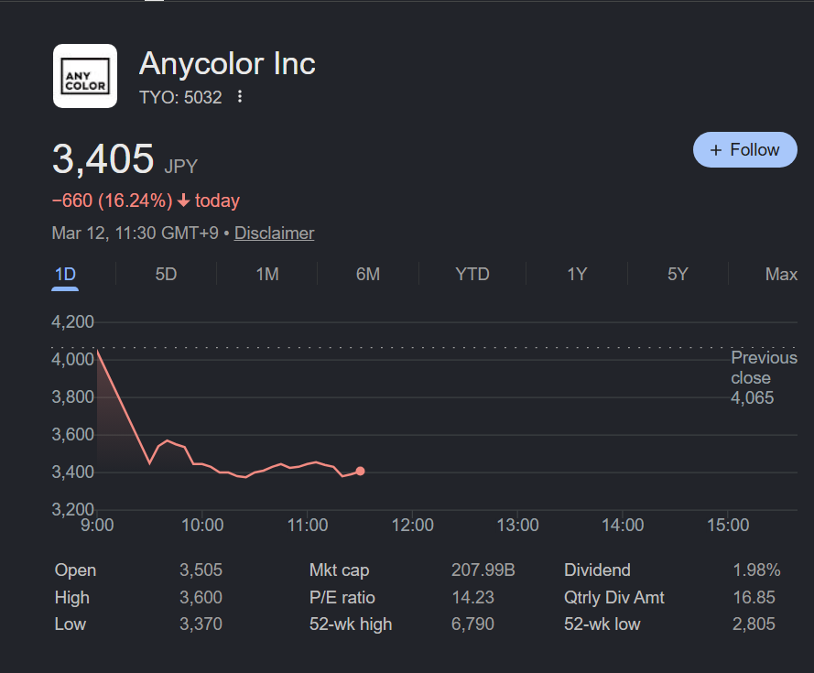Click the TYO: 5032 ticker text
Image resolution: width=814 pixels, height=673 pixels.
click(180, 97)
